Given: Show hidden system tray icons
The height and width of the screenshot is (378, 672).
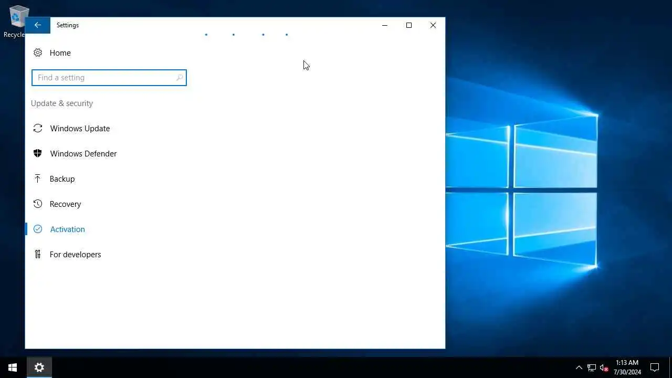Looking at the screenshot, I should coord(579,367).
